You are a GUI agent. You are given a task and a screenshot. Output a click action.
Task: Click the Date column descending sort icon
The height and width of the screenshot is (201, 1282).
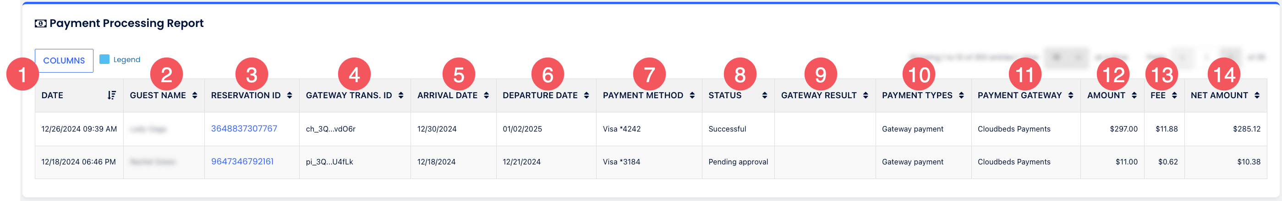pos(111,95)
